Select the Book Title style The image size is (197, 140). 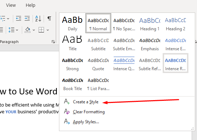(73, 83)
